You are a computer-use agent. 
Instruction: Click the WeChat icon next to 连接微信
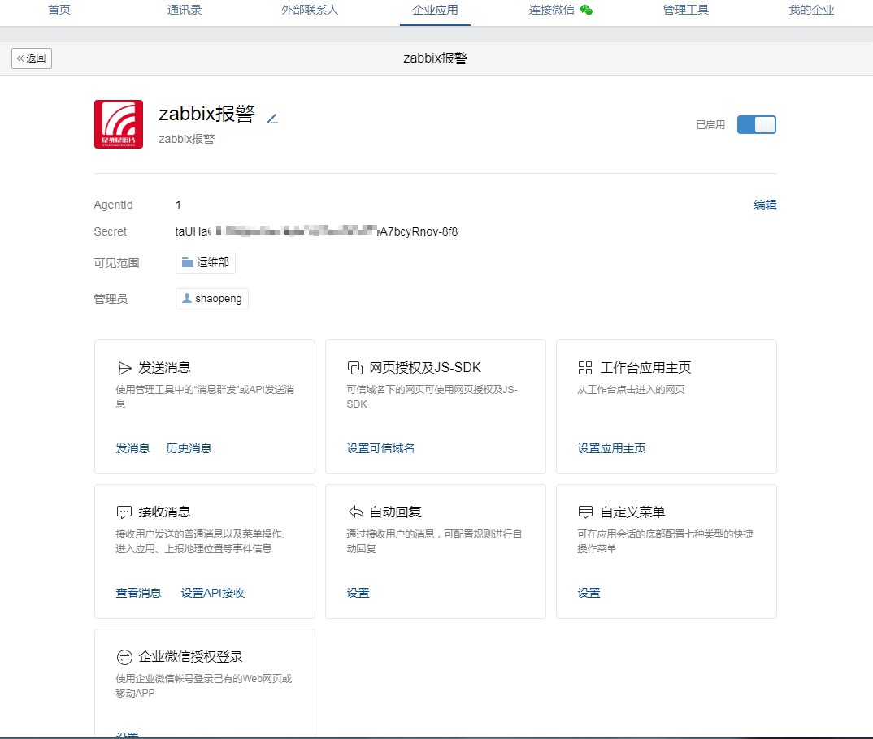pyautogui.click(x=586, y=11)
